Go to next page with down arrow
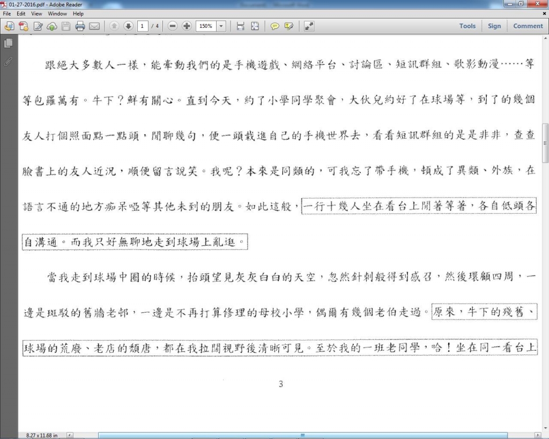The image size is (549, 439). coord(129,26)
